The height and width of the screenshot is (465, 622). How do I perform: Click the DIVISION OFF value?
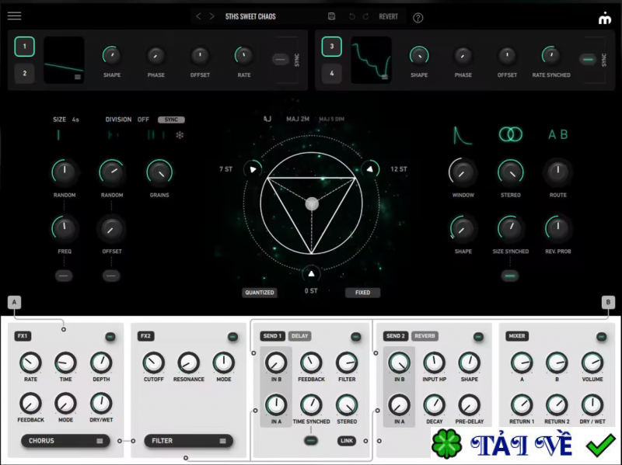[143, 120]
